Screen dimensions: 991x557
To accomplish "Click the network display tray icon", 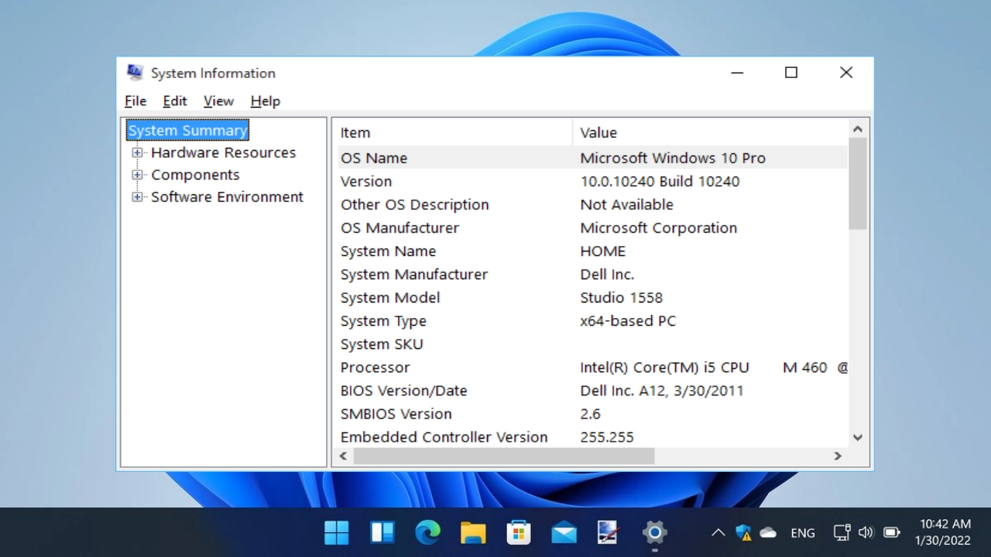I will coord(842,532).
